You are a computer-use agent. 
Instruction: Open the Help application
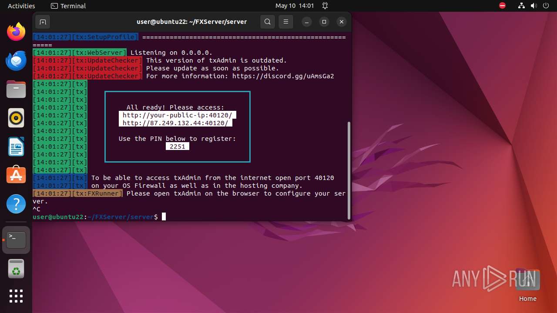click(16, 203)
